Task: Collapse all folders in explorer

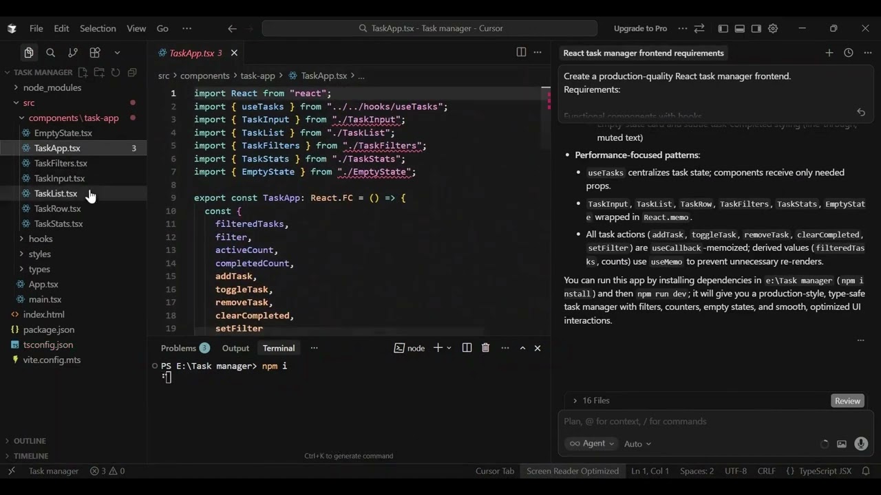Action: tap(132, 72)
